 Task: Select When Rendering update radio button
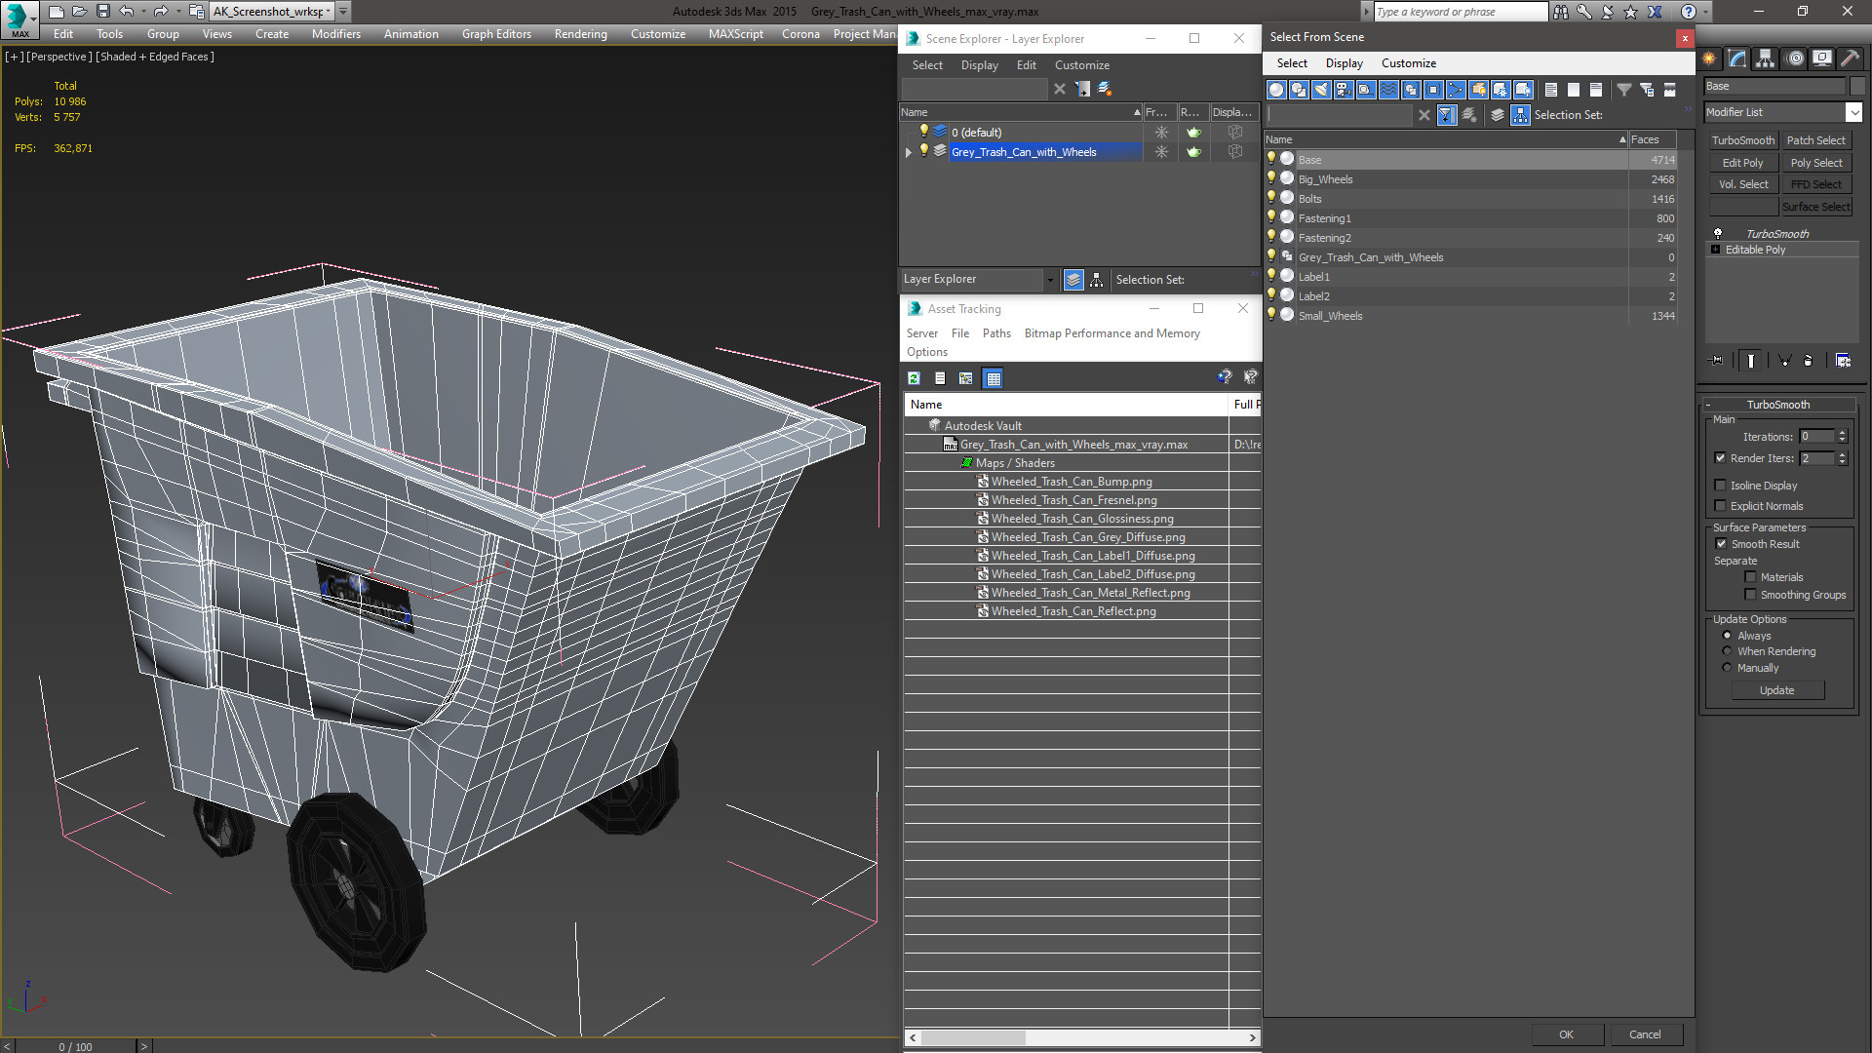coord(1727,651)
